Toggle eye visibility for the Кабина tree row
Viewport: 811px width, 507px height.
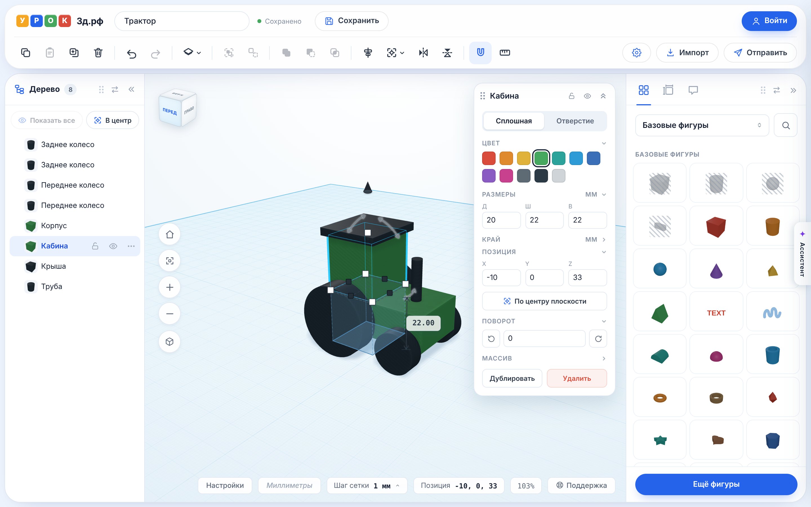(113, 246)
